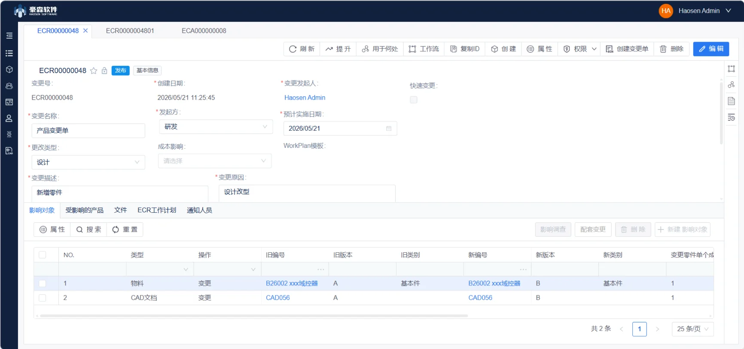This screenshot has height=349, width=744.
Task: Select the Notified Persons (通知人员) tab
Action: 199,210
